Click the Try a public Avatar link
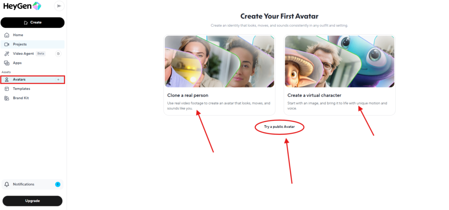This screenshot has height=210, width=449. 279,126
